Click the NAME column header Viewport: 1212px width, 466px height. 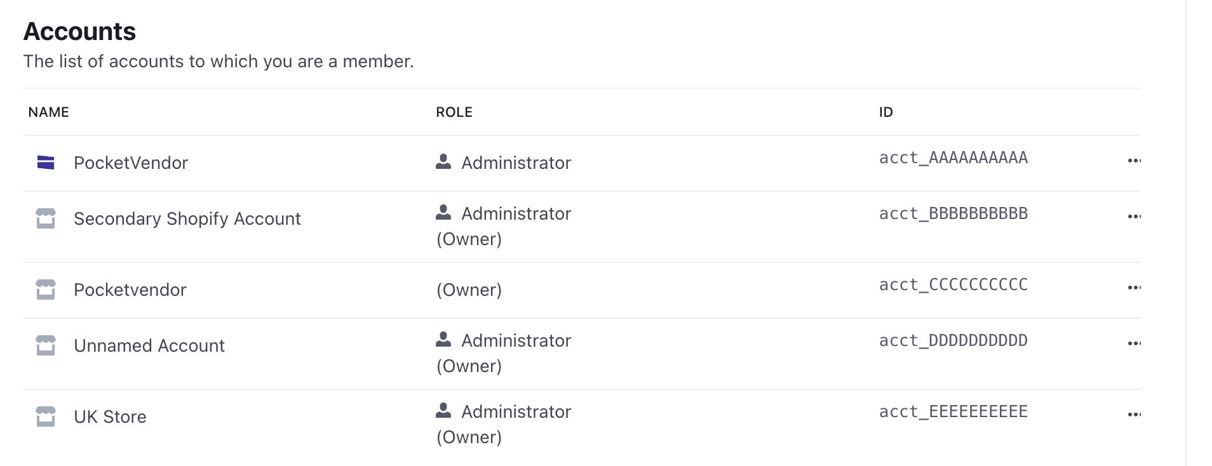49,112
